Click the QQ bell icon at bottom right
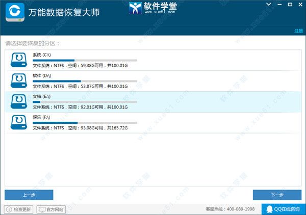 point(270,209)
